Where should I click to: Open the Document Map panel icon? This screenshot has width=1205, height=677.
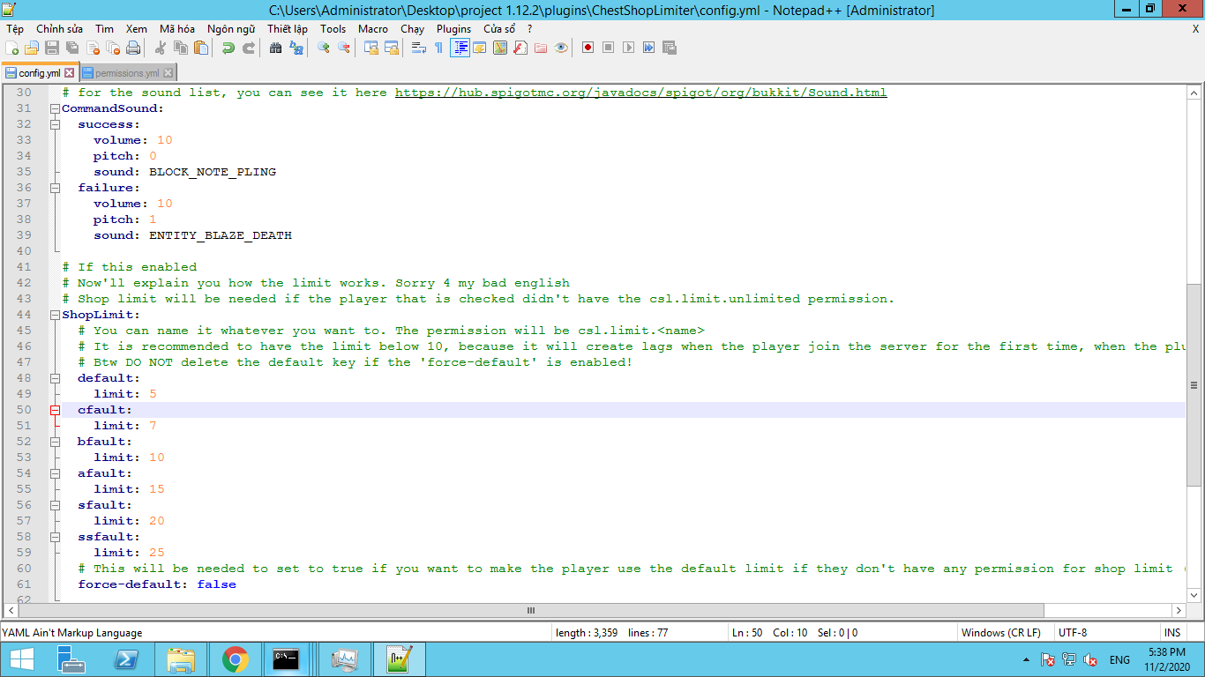pyautogui.click(x=500, y=48)
